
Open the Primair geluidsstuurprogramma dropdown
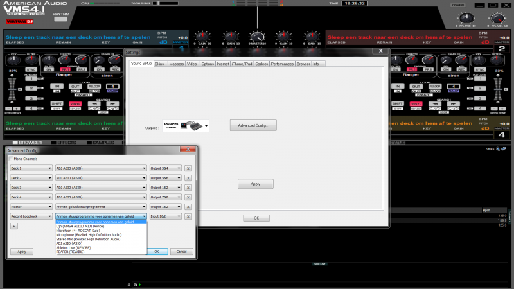[x=101, y=207]
